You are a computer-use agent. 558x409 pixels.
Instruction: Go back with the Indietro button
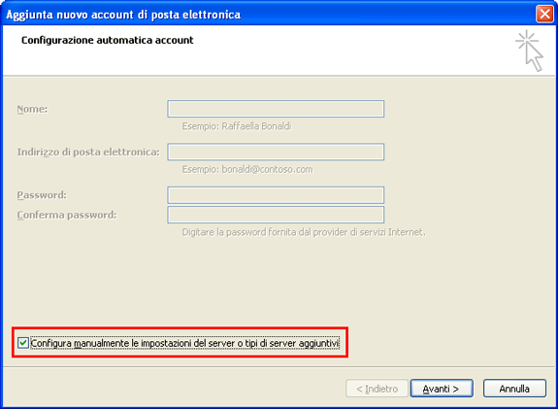point(377,389)
